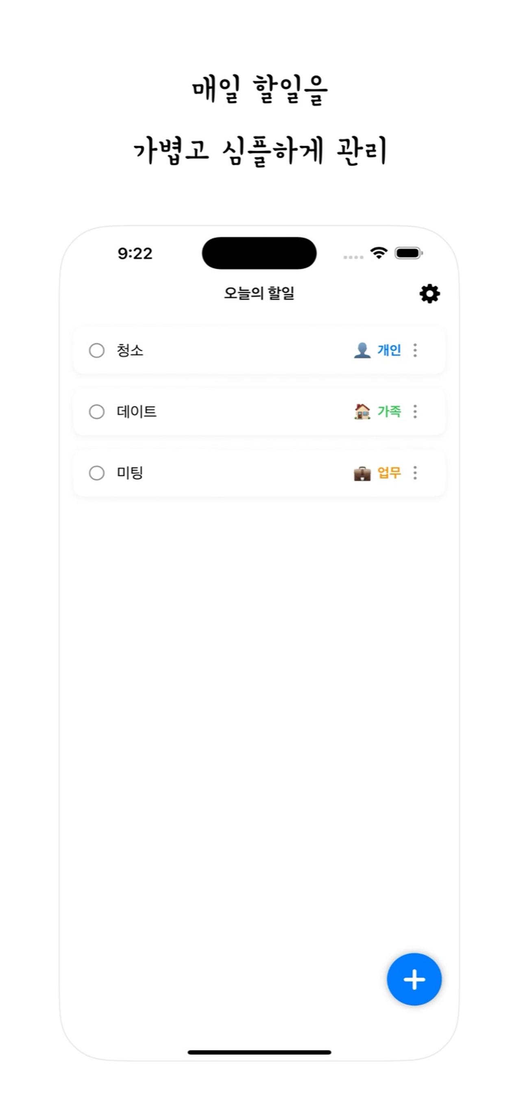The image size is (505, 1093).
Task: Select the 가족 category label
Action: click(x=389, y=411)
